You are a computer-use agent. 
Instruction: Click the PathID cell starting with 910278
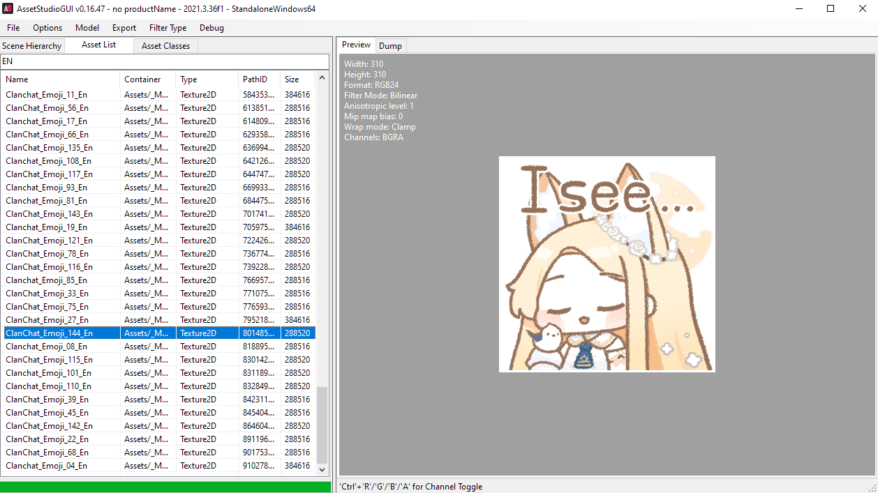pos(260,466)
